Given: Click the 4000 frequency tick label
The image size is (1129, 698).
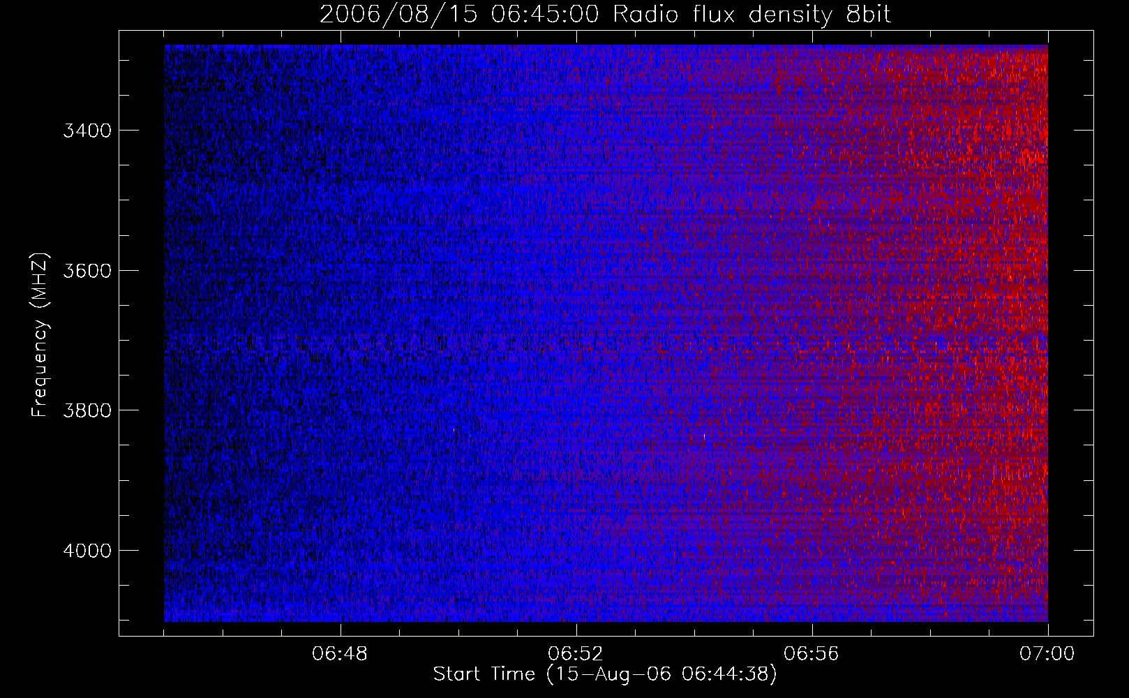Looking at the screenshot, I should (87, 551).
